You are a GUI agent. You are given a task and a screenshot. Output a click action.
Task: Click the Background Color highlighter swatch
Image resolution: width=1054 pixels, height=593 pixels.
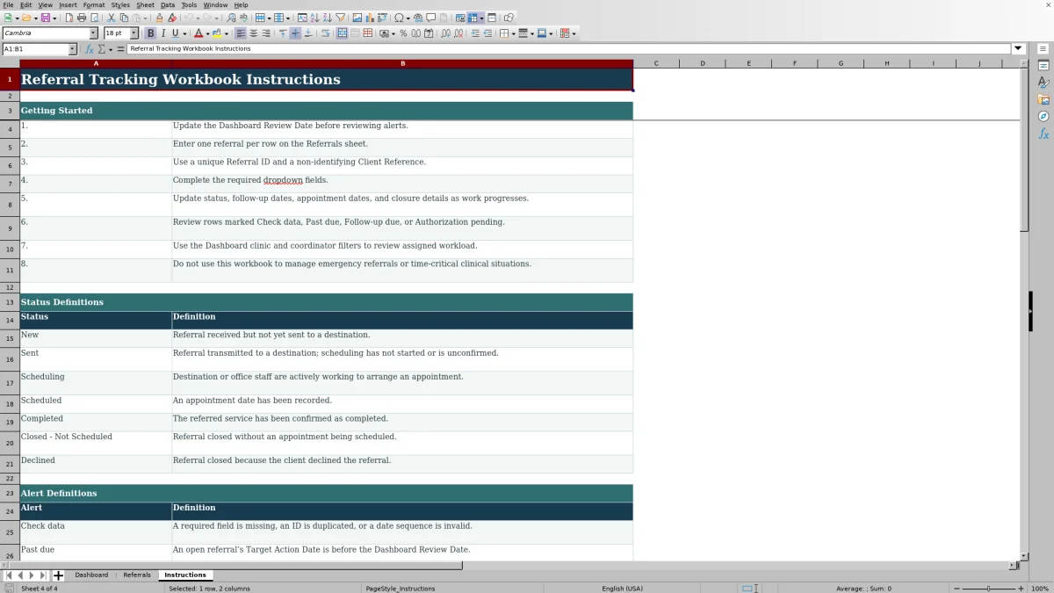[x=217, y=33]
